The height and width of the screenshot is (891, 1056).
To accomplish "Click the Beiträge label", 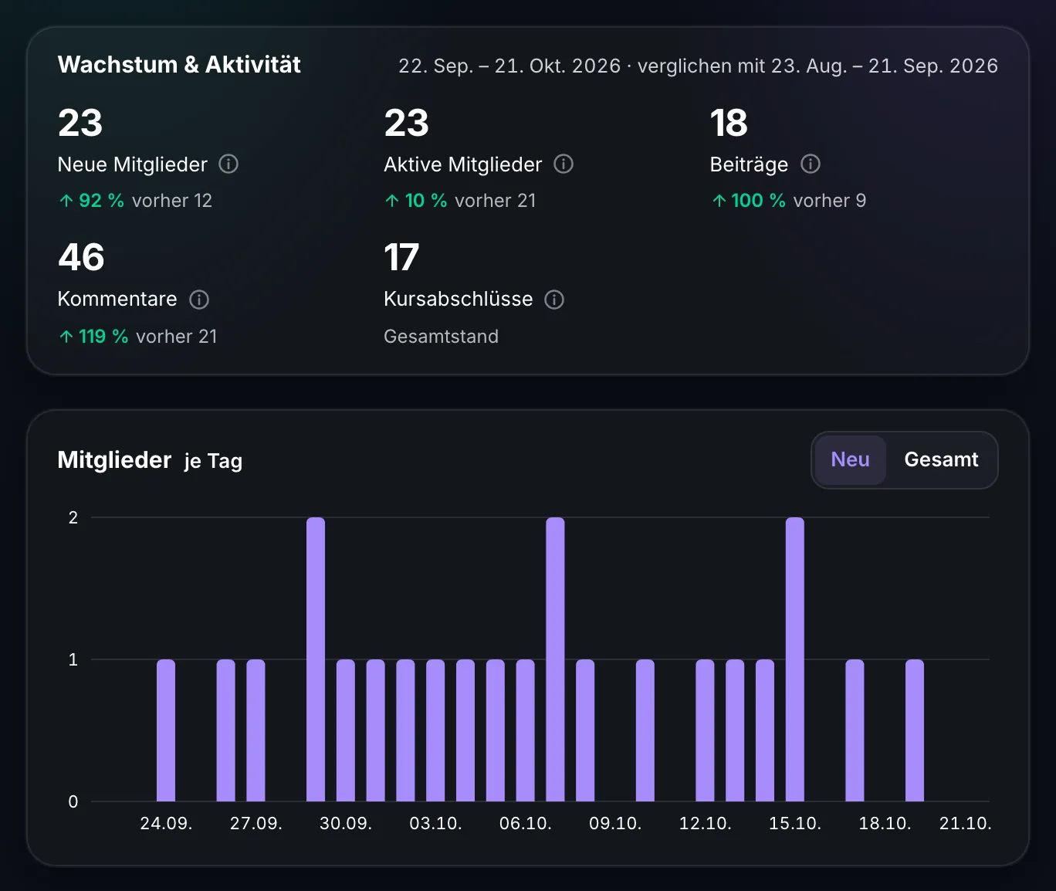I will coord(749,164).
